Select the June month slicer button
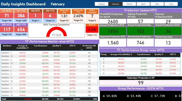The width and height of the screenshot is (182, 101). coord(171,4)
